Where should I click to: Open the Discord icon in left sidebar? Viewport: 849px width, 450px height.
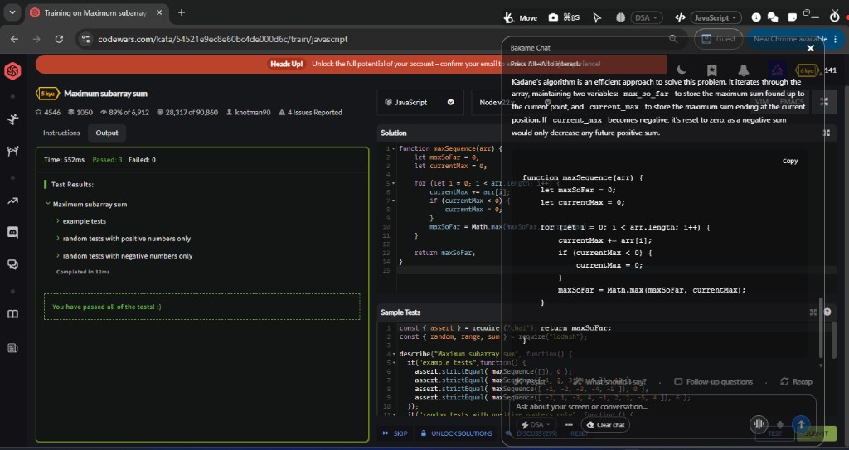pos(13,232)
